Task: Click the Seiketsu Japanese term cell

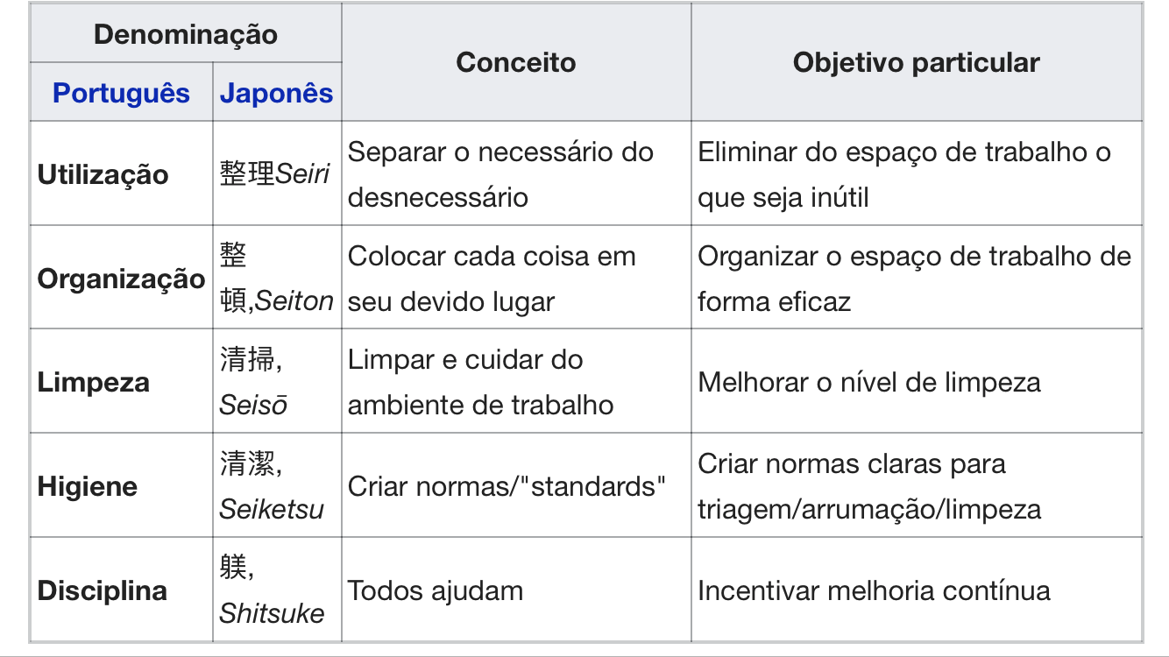Action: click(277, 486)
